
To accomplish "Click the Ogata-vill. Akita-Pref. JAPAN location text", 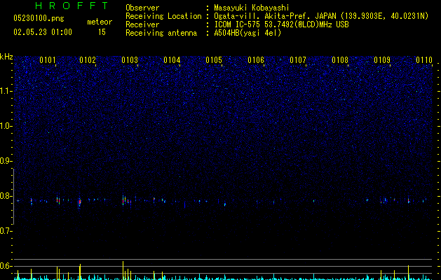I will [x=321, y=16].
